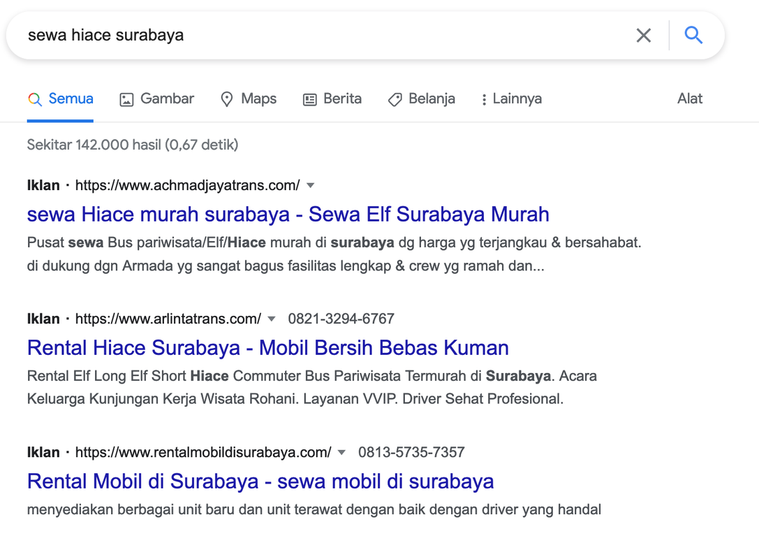Open "sewa Hiace murah surabaya" ad link
The height and width of the screenshot is (559, 759).
[x=288, y=214]
